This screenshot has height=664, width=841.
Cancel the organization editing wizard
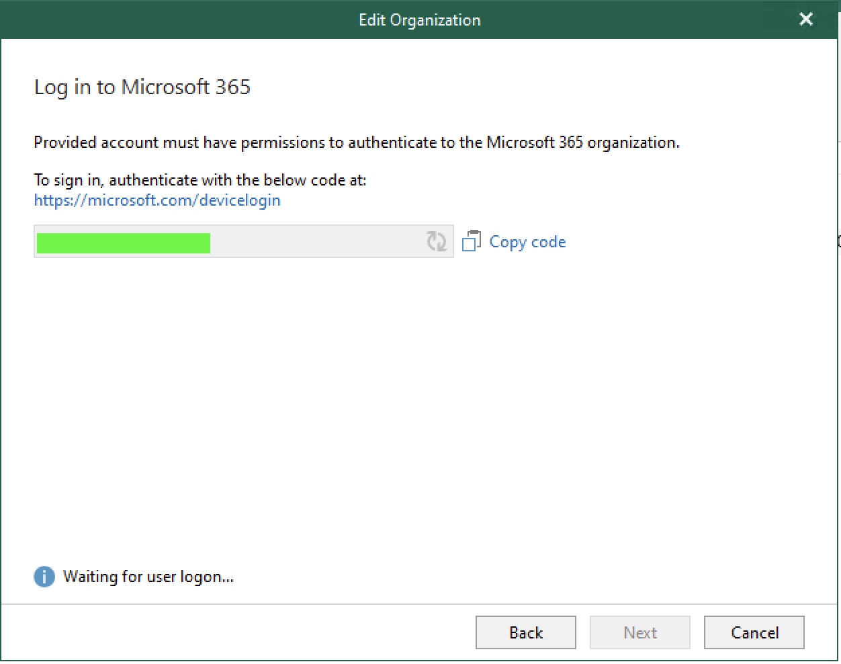[754, 632]
